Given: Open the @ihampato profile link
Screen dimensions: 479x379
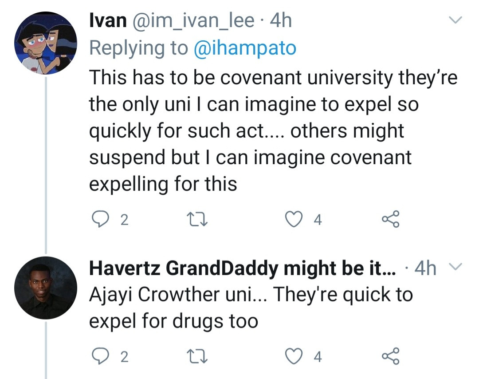Looking at the screenshot, I should [245, 48].
